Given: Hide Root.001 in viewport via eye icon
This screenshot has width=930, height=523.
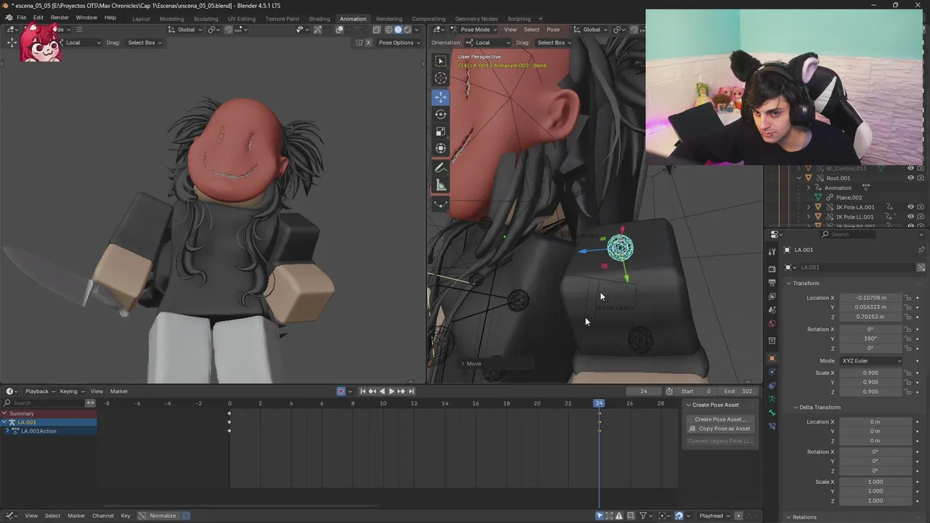Looking at the screenshot, I should coord(910,178).
